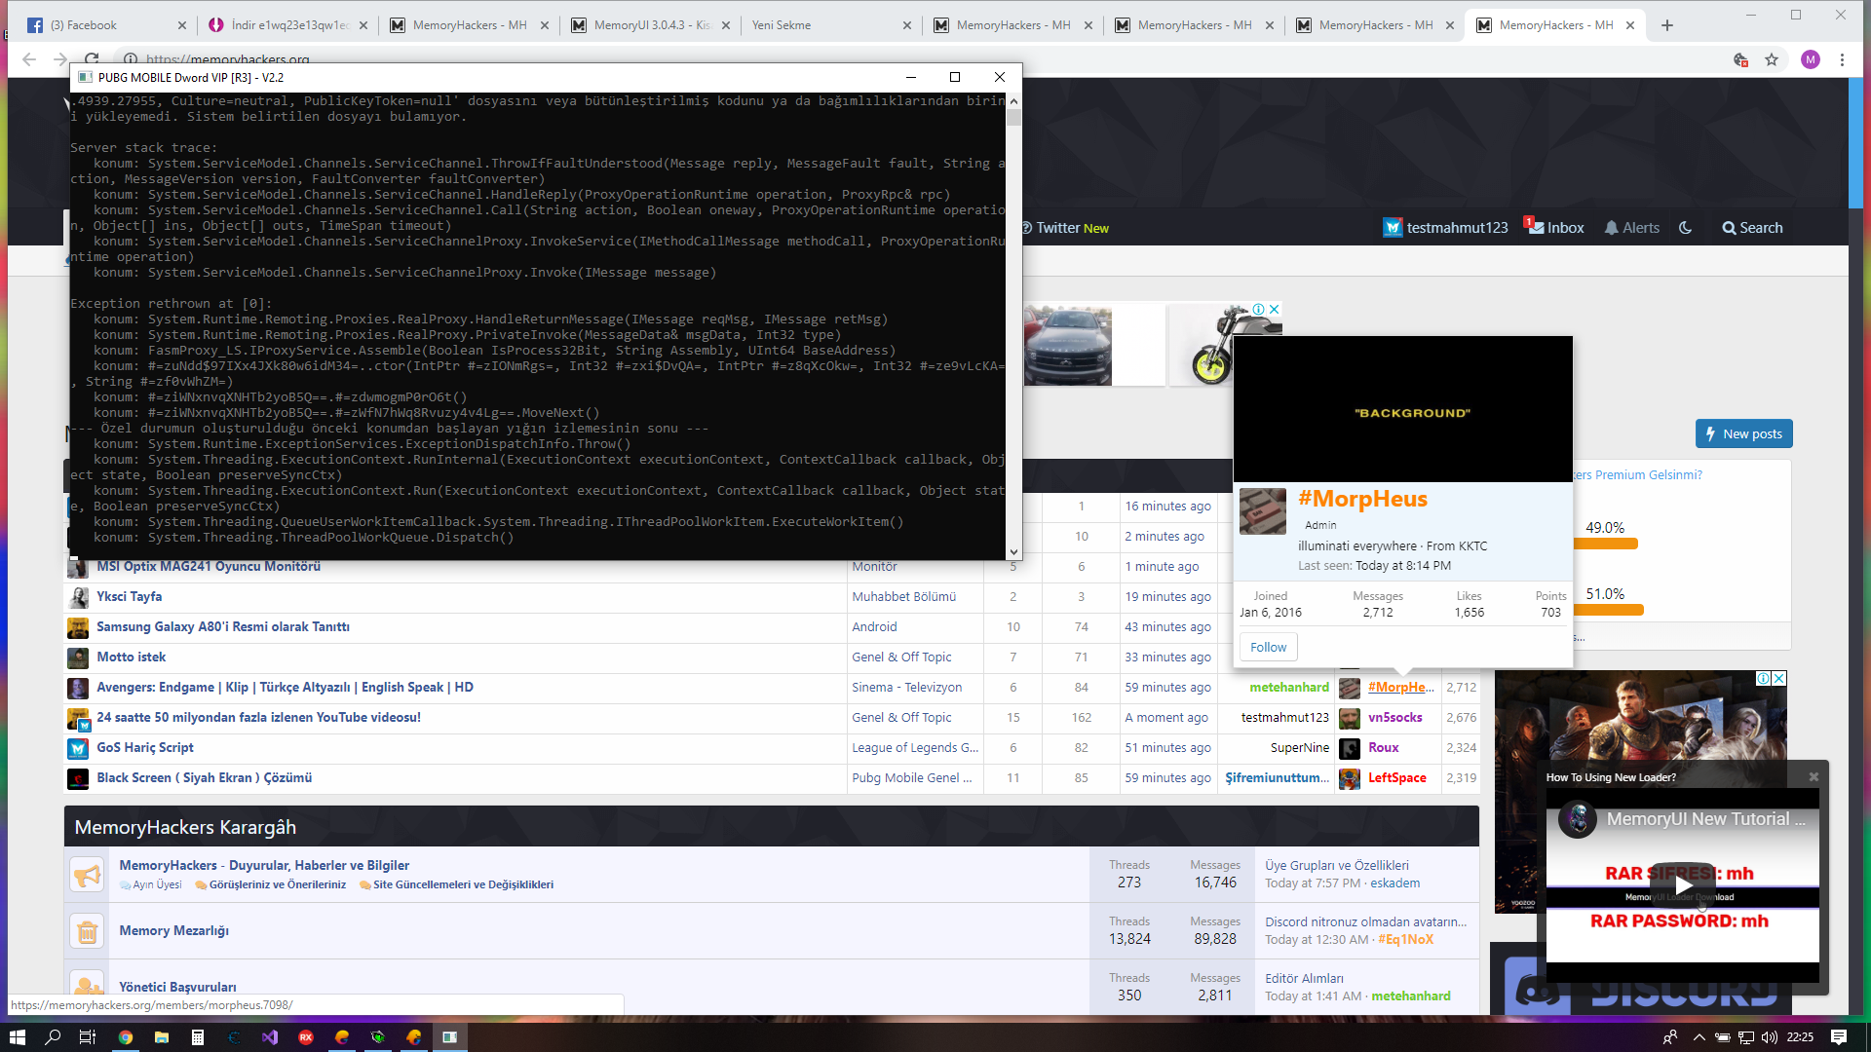The image size is (1871, 1052).
Task: Open the site Search
Action: click(1752, 228)
